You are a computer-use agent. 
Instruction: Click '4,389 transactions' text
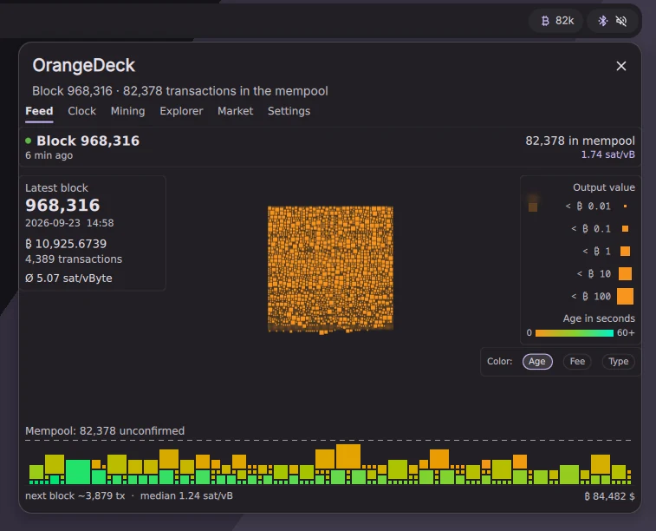coord(74,259)
